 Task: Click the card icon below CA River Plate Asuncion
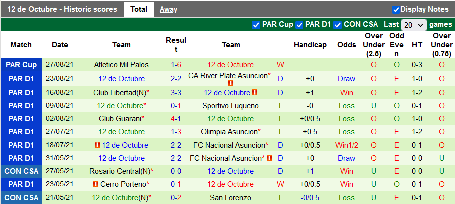click(231, 83)
